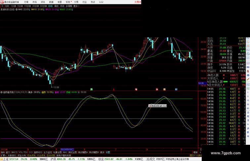Expand the 更多 periods list
250x161 pixels.
[76, 6]
